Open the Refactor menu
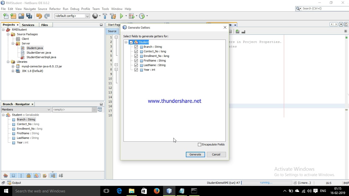 pos(55,9)
